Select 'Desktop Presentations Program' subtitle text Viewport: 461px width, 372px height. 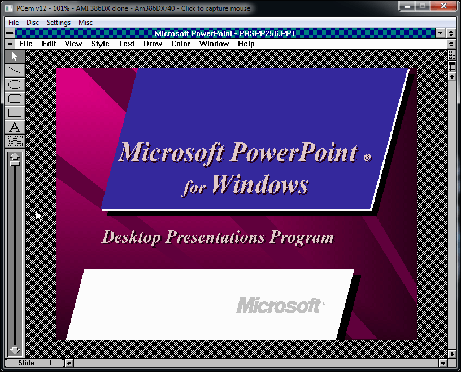click(218, 237)
